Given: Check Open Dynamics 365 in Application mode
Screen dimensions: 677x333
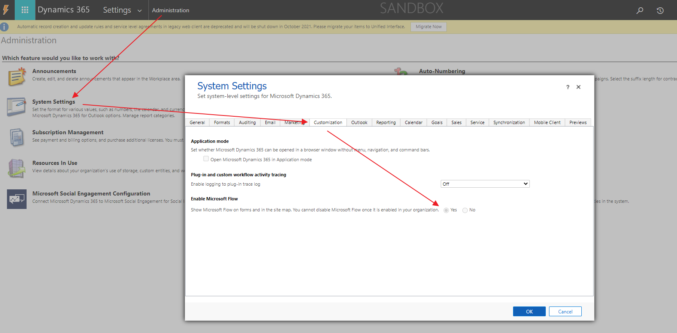Looking at the screenshot, I should coord(206,159).
